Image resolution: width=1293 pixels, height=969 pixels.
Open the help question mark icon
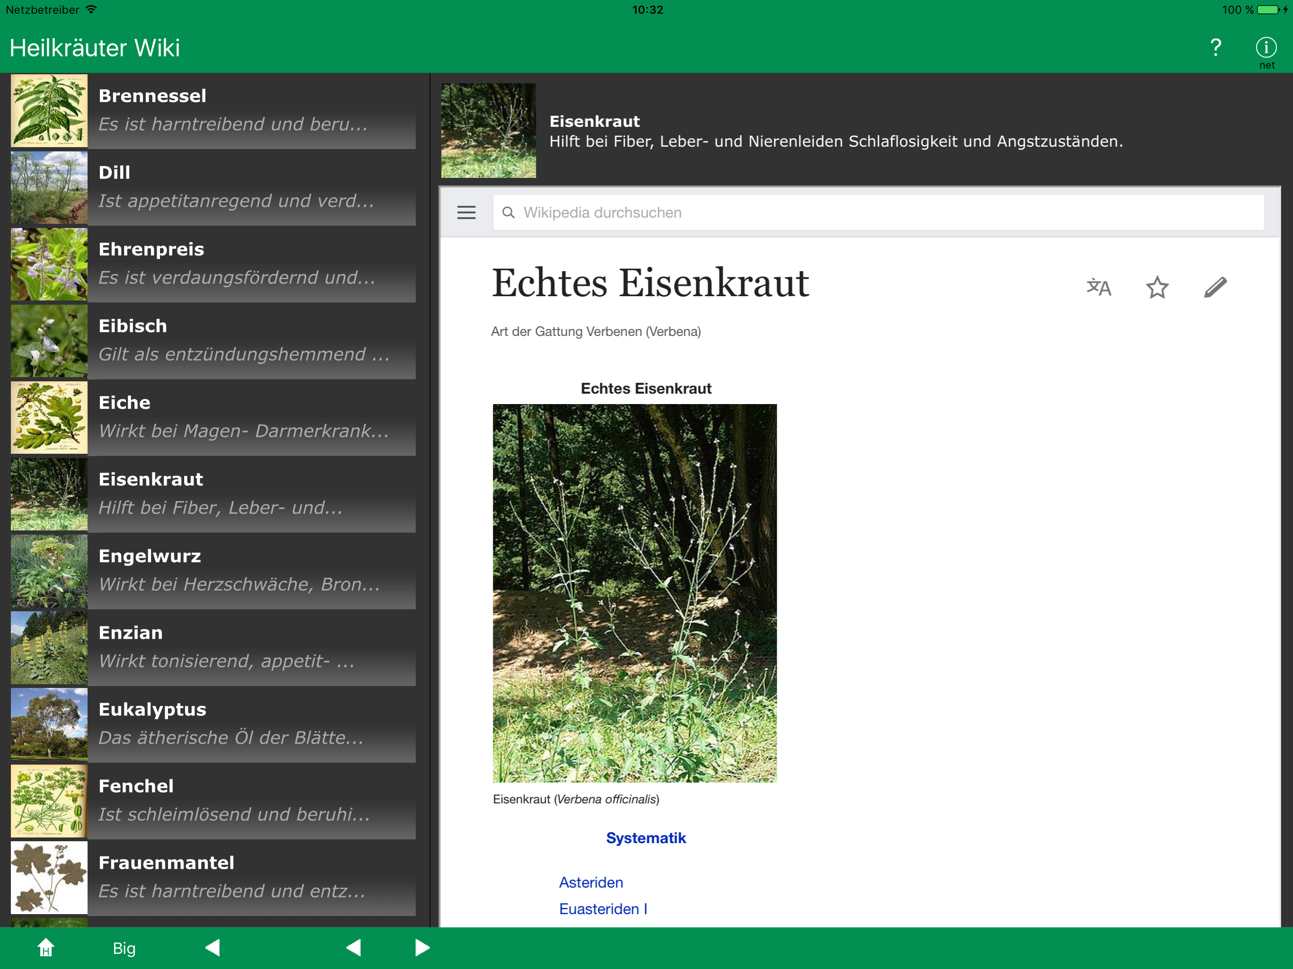pyautogui.click(x=1215, y=47)
